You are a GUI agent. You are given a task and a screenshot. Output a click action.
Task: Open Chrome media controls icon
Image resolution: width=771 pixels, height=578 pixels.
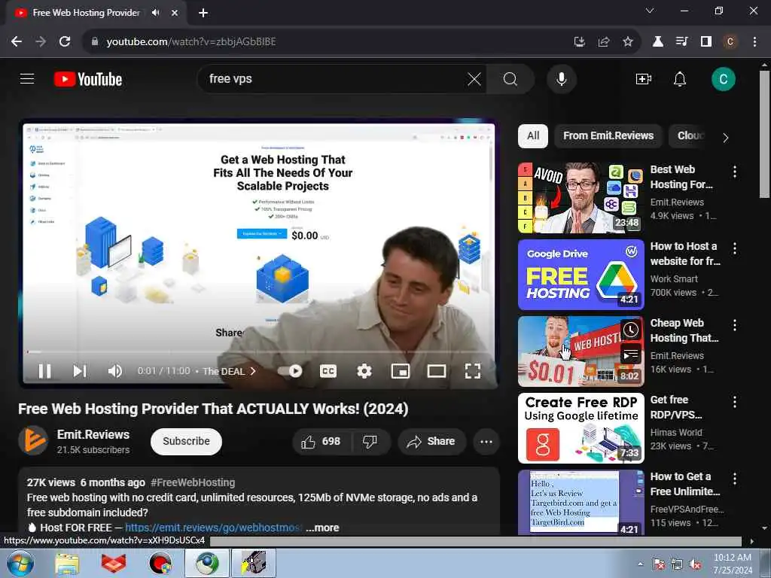681,42
